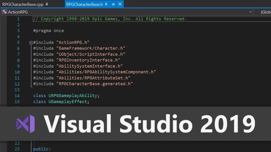Click the #pragma once line
The width and height of the screenshot is (271, 152).
48,31
